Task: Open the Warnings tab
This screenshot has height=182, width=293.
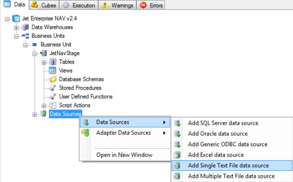Action: 117,5
